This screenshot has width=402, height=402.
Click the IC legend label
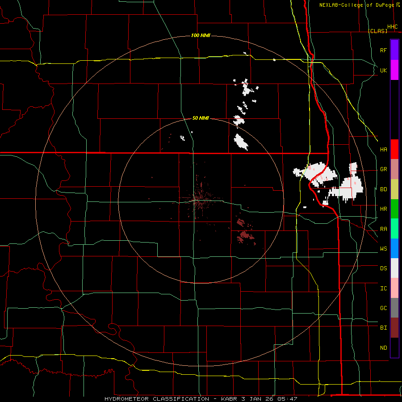[x=383, y=289]
